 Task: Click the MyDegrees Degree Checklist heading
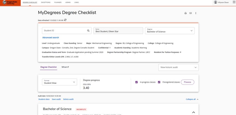(x=67, y=13)
